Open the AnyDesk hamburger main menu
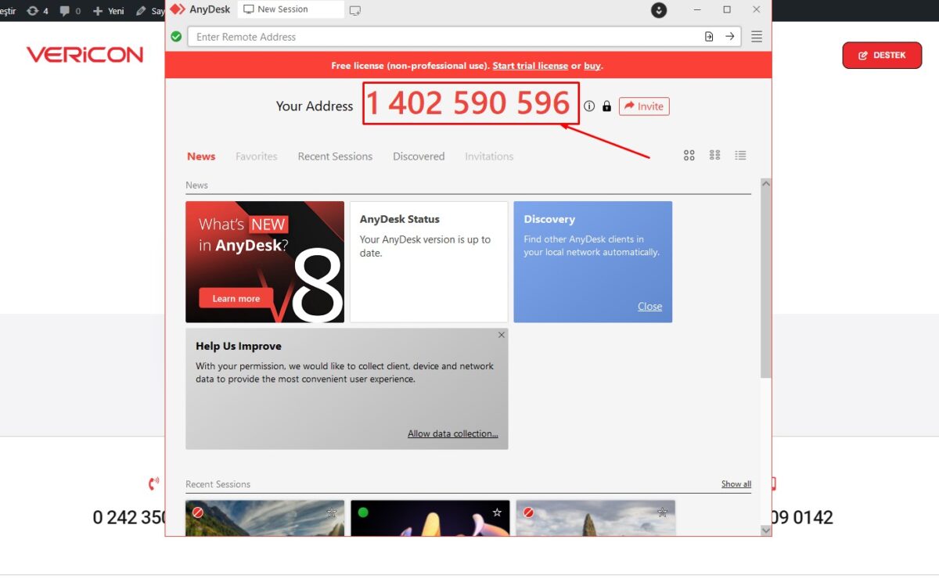Image resolution: width=939 pixels, height=586 pixels. point(756,36)
